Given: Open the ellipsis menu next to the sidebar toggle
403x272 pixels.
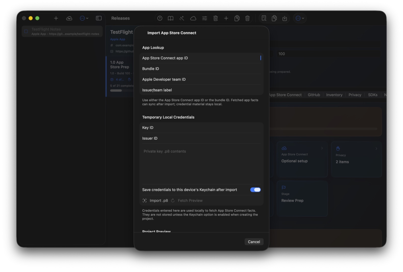Looking at the screenshot, I should 84,18.
